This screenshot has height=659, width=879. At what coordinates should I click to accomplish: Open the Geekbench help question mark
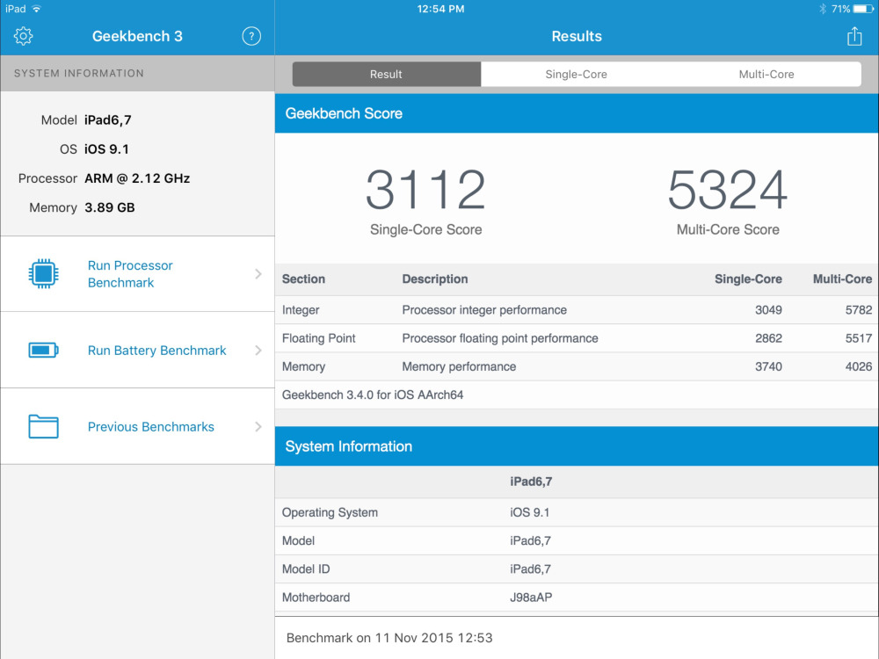pos(251,36)
